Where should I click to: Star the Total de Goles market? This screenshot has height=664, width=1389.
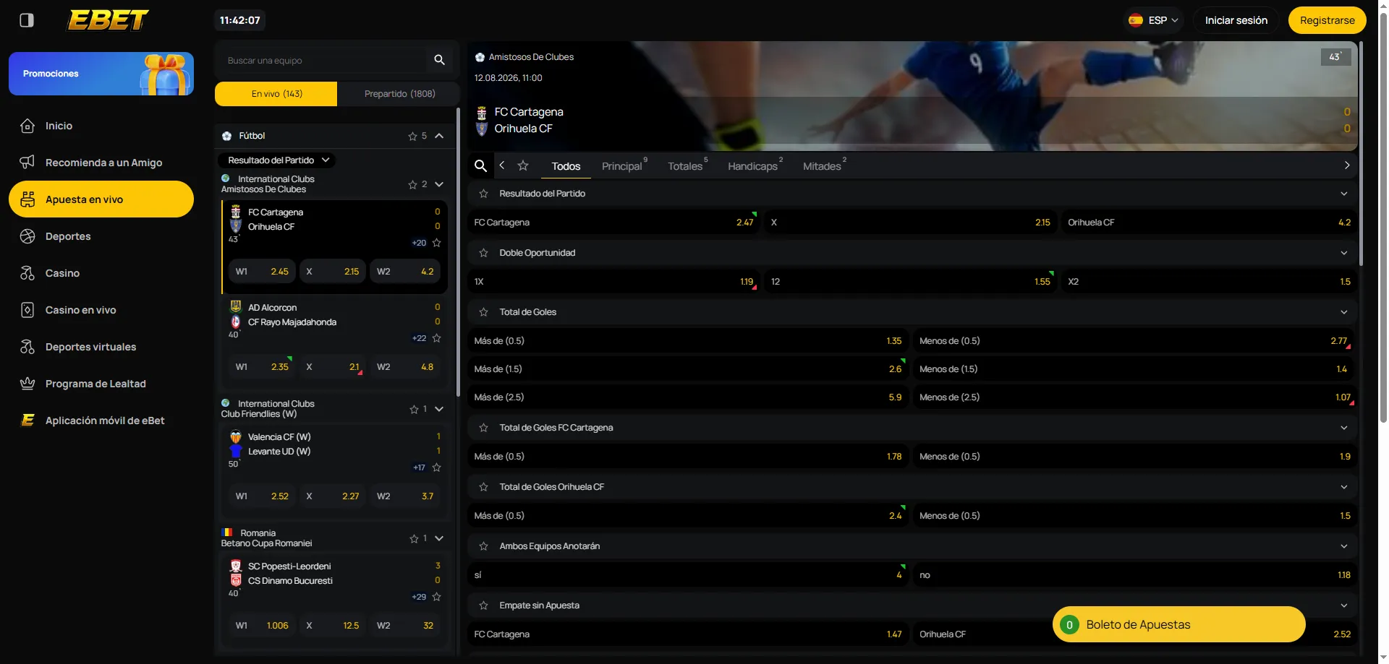484,312
